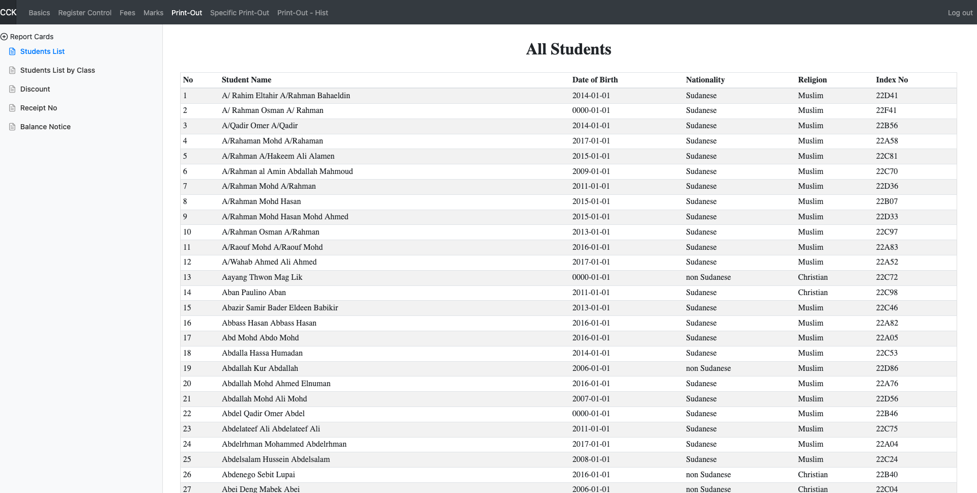Open the Basics menu
This screenshot has width=977, height=493.
click(x=39, y=13)
